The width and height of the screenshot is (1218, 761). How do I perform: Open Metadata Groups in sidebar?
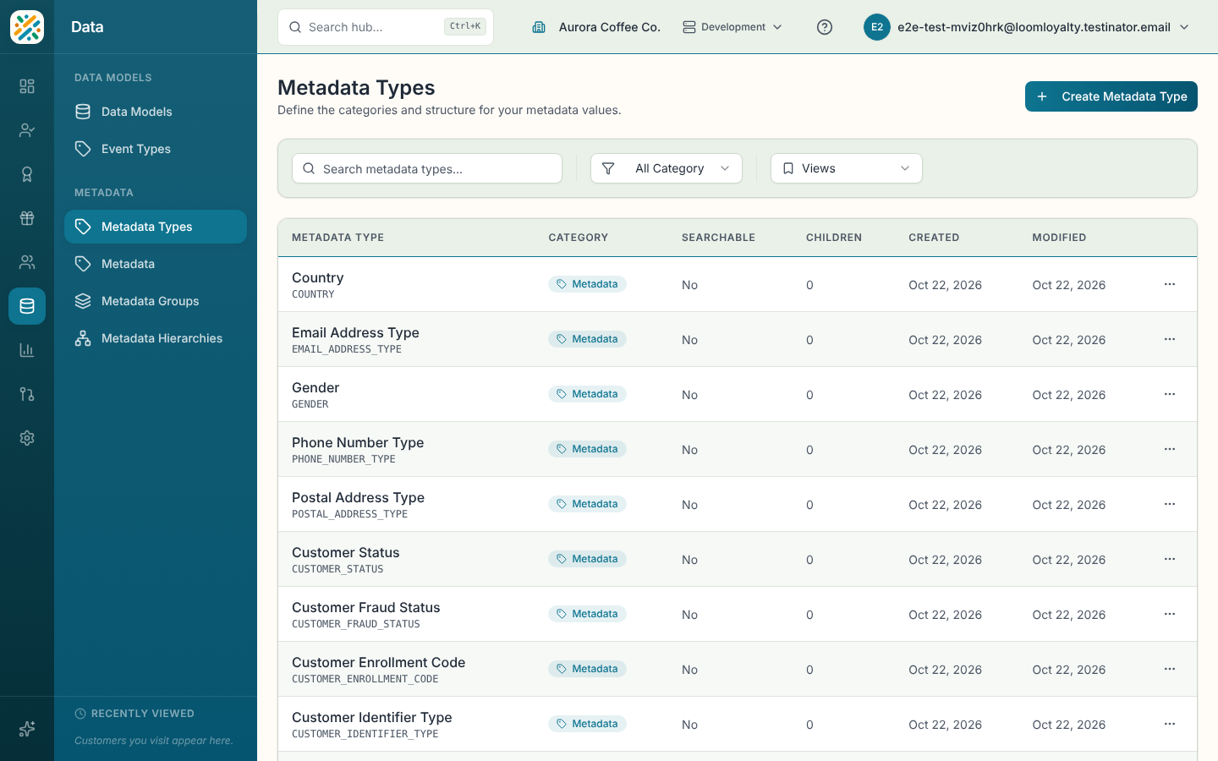[x=156, y=301]
